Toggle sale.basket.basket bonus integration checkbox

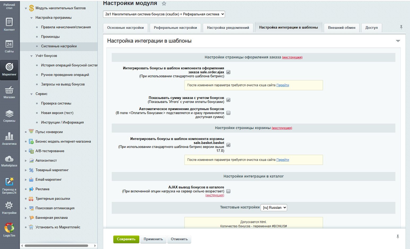pos(228,145)
